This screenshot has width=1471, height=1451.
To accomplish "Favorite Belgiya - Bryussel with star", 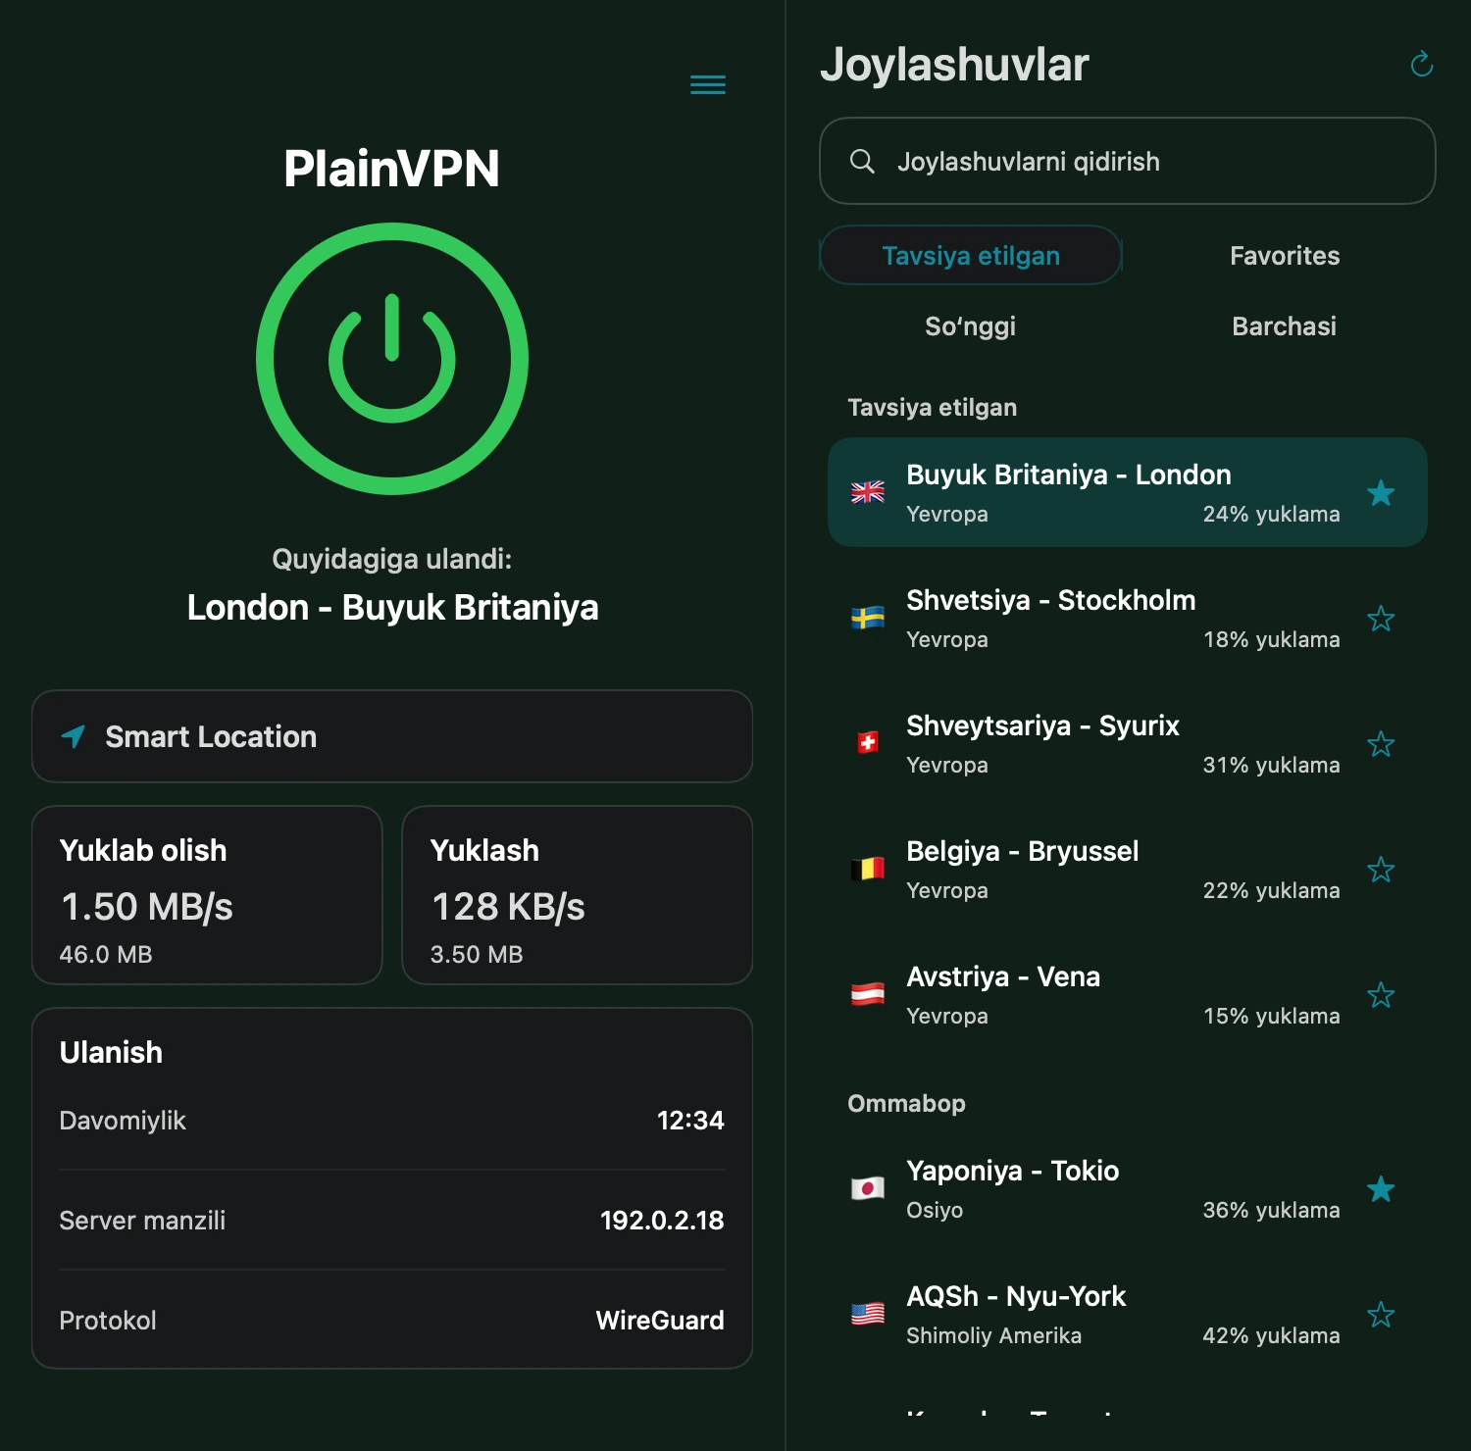I will point(1381,869).
